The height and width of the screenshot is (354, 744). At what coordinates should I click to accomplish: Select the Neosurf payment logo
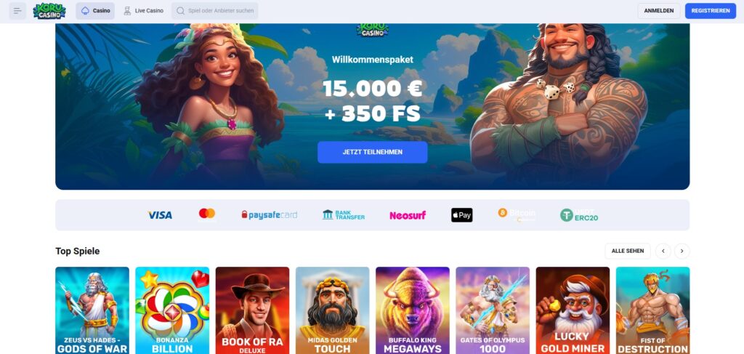[408, 215]
